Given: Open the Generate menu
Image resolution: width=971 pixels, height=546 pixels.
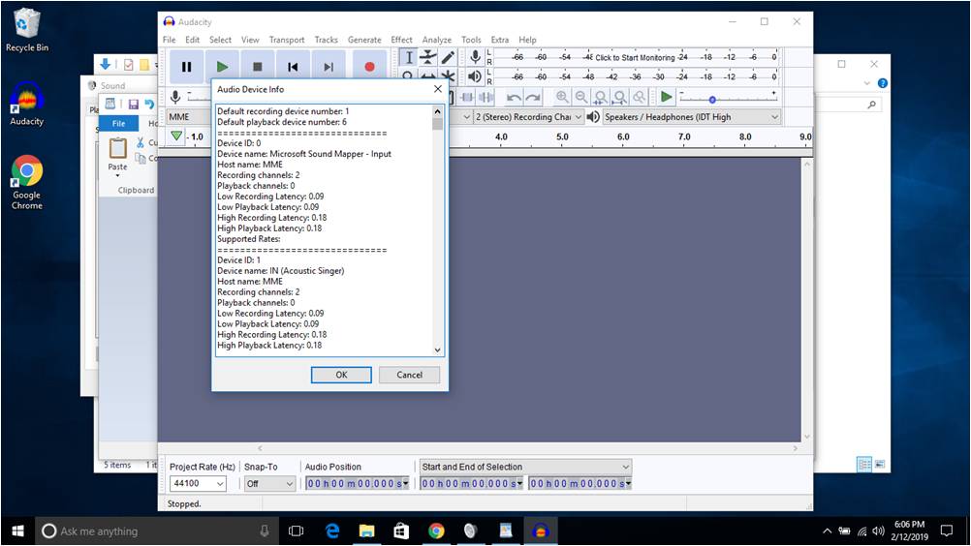Looking at the screenshot, I should pyautogui.click(x=364, y=40).
